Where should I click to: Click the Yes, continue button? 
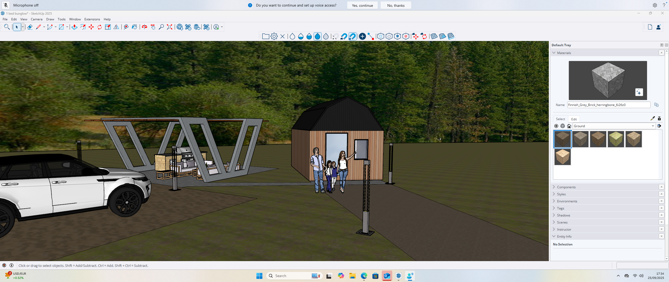pos(362,5)
